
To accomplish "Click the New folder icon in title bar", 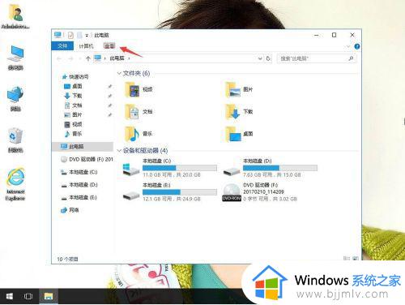I will tap(79, 35).
